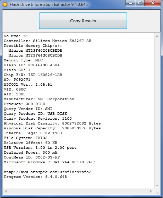
Task: Click the 'Query Product ID: USB DISK' line
Action: [35, 114]
